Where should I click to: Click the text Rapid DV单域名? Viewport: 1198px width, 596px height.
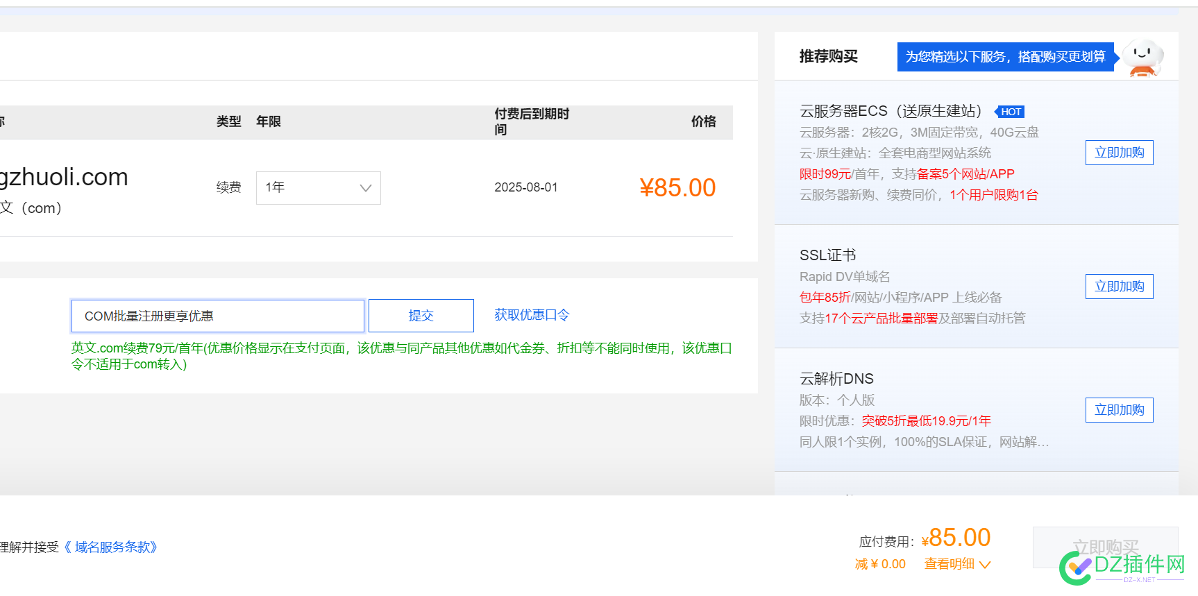click(845, 277)
